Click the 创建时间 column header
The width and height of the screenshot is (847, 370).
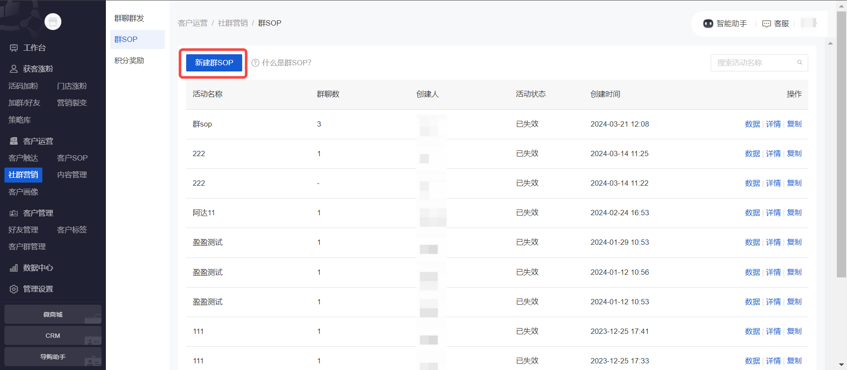[605, 94]
